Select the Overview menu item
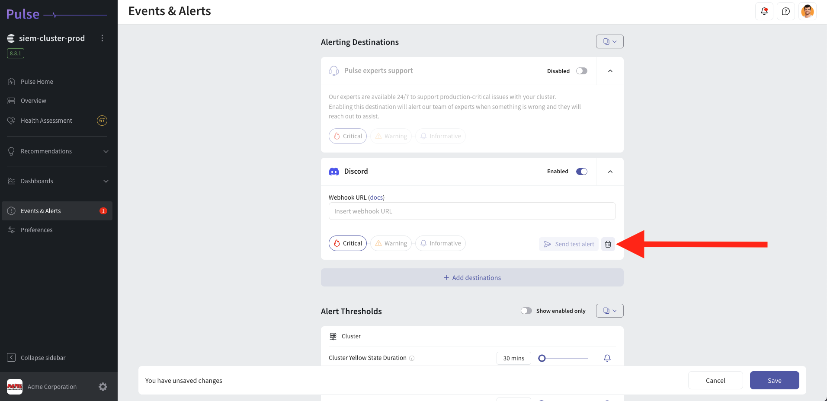 [x=33, y=100]
